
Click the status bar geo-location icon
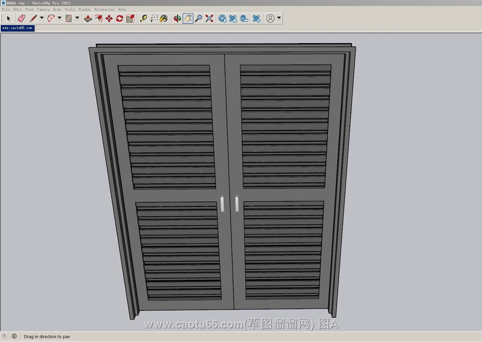click(4, 336)
